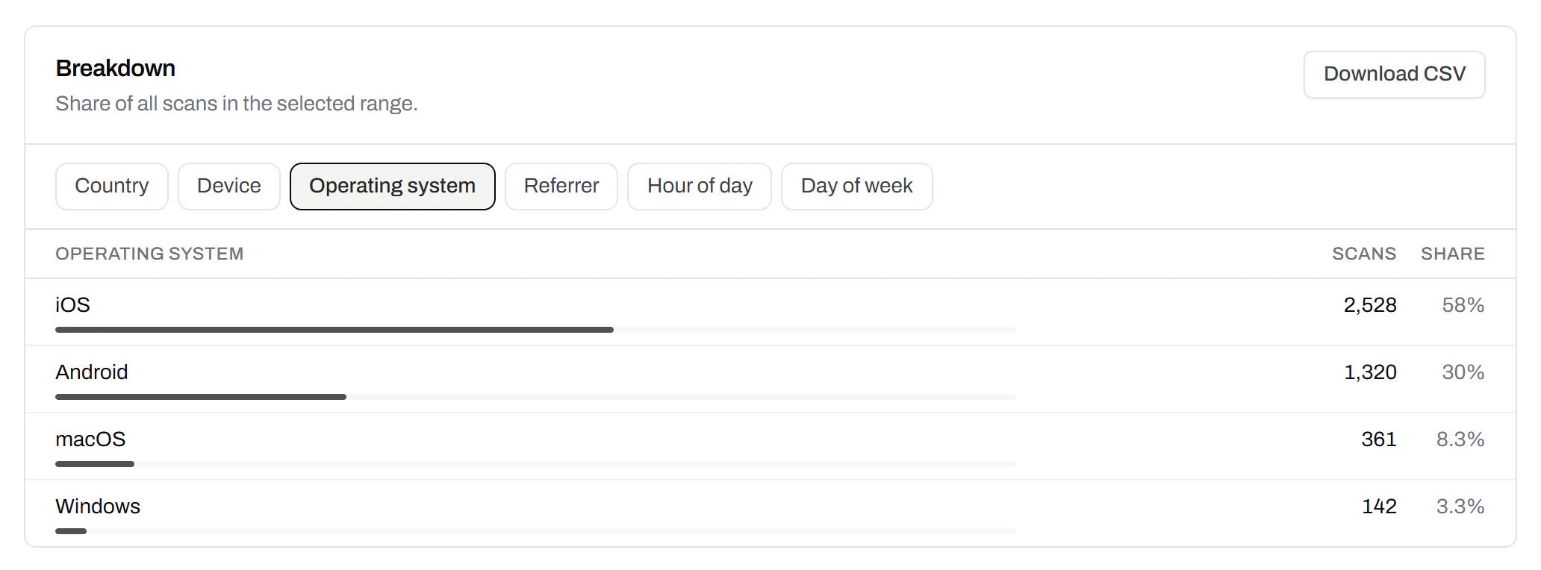Select the Device breakdown tab
Viewport: 1541px width, 570px height.
pos(229,187)
